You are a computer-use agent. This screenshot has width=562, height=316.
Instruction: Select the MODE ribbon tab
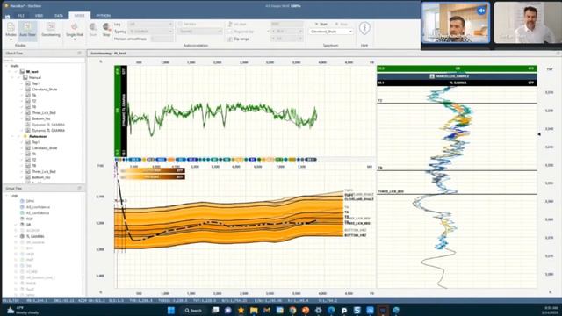tap(79, 16)
